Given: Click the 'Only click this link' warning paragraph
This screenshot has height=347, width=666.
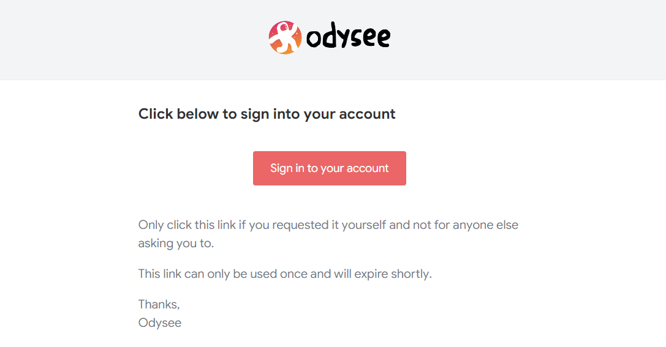Looking at the screenshot, I should (x=328, y=234).
